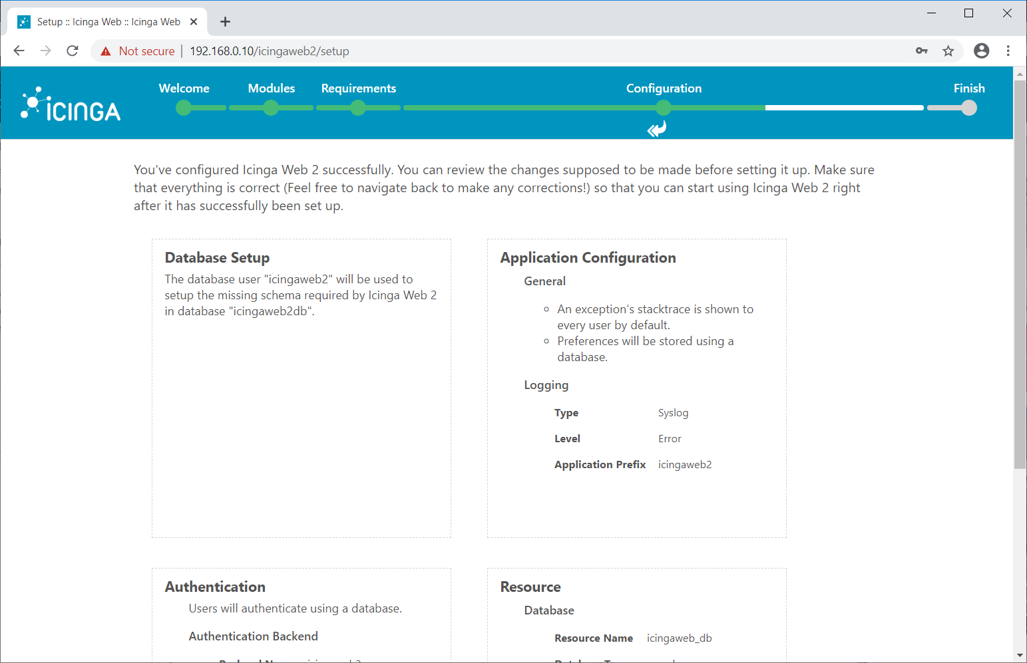Close the Setup :: Icinga Web tab
This screenshot has height=663, width=1027.
[194, 22]
